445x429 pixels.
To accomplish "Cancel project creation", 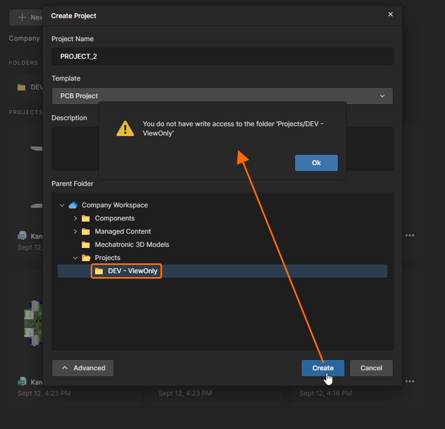I will click(371, 368).
